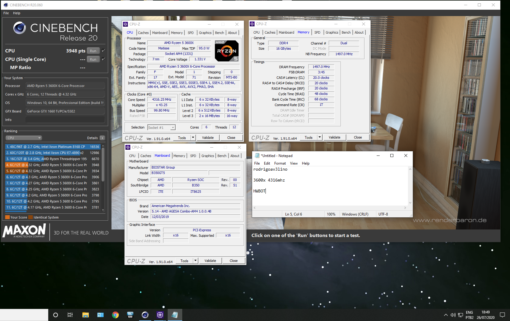Click the Cinebench logo sphere icon
510x321 pixels.
[x=20, y=28]
